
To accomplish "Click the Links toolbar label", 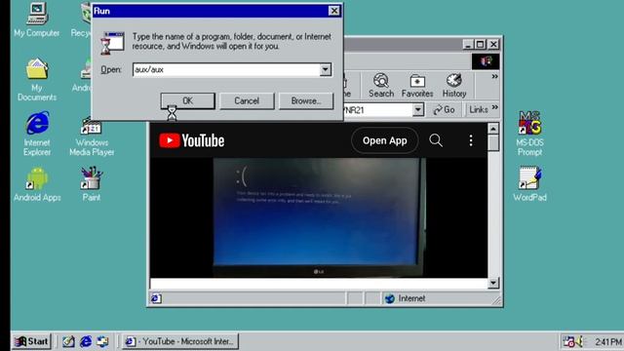I will 479,109.
